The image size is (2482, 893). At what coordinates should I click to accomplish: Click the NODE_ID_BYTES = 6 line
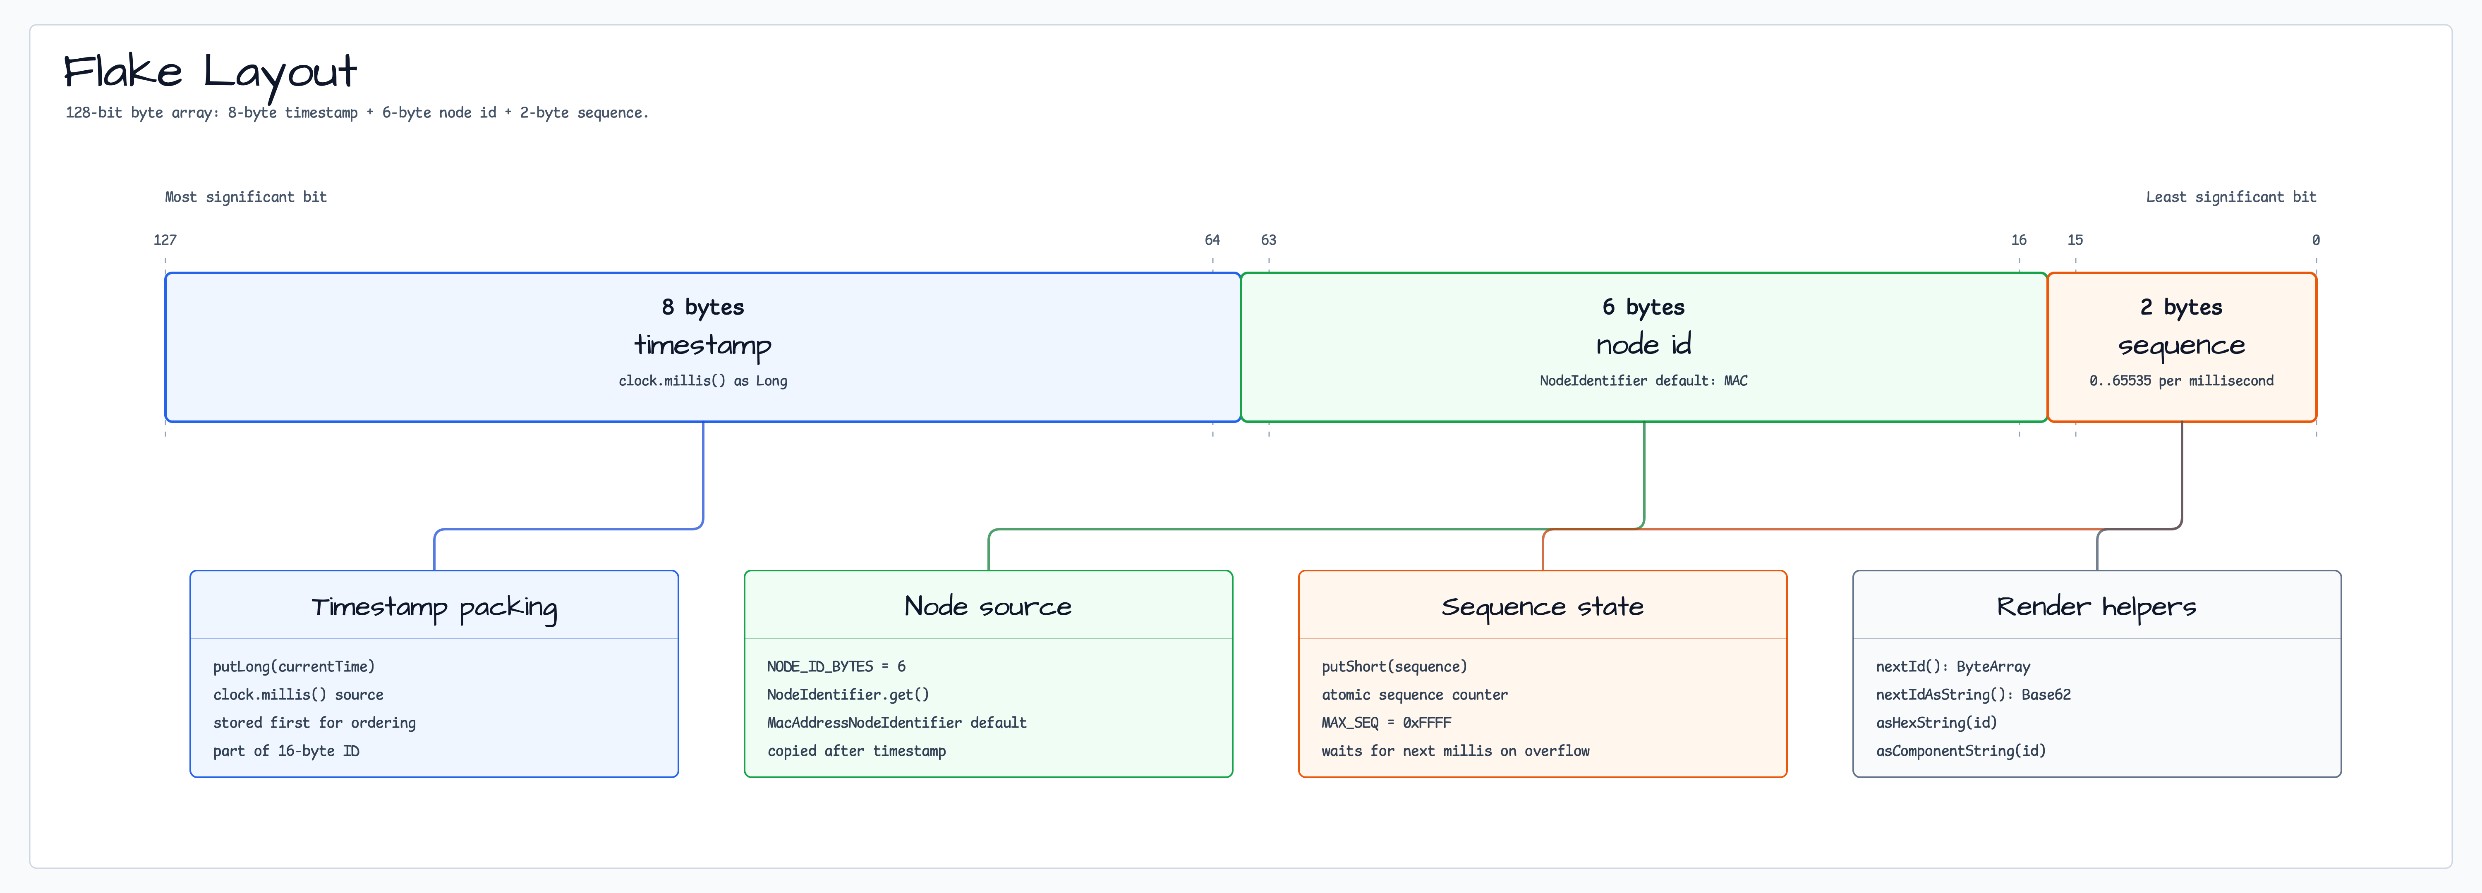point(836,666)
